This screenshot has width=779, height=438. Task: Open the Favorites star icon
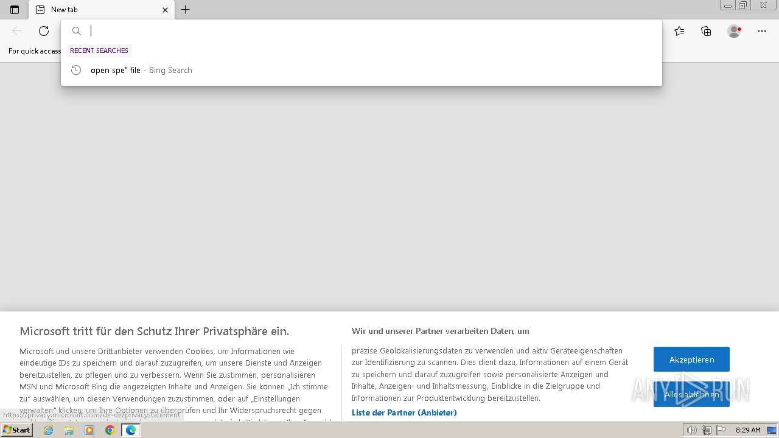(x=679, y=31)
